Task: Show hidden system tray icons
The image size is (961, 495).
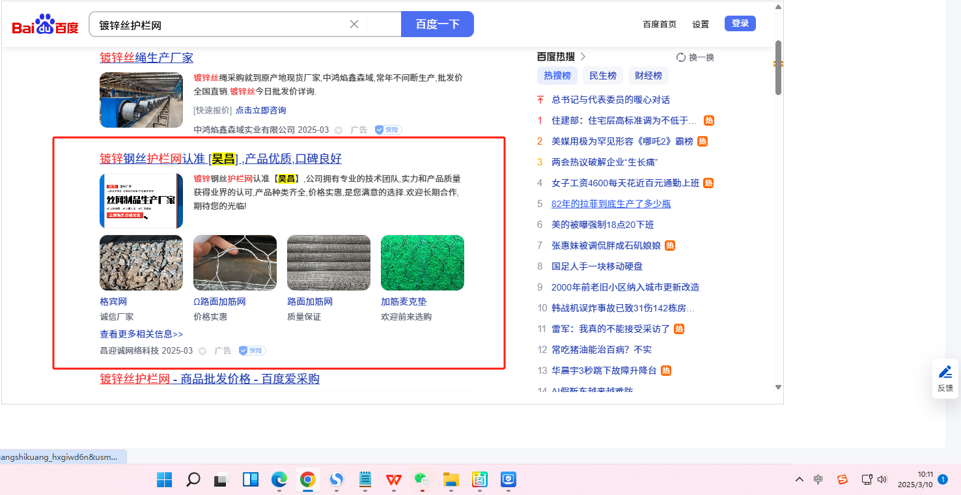Action: coord(800,479)
